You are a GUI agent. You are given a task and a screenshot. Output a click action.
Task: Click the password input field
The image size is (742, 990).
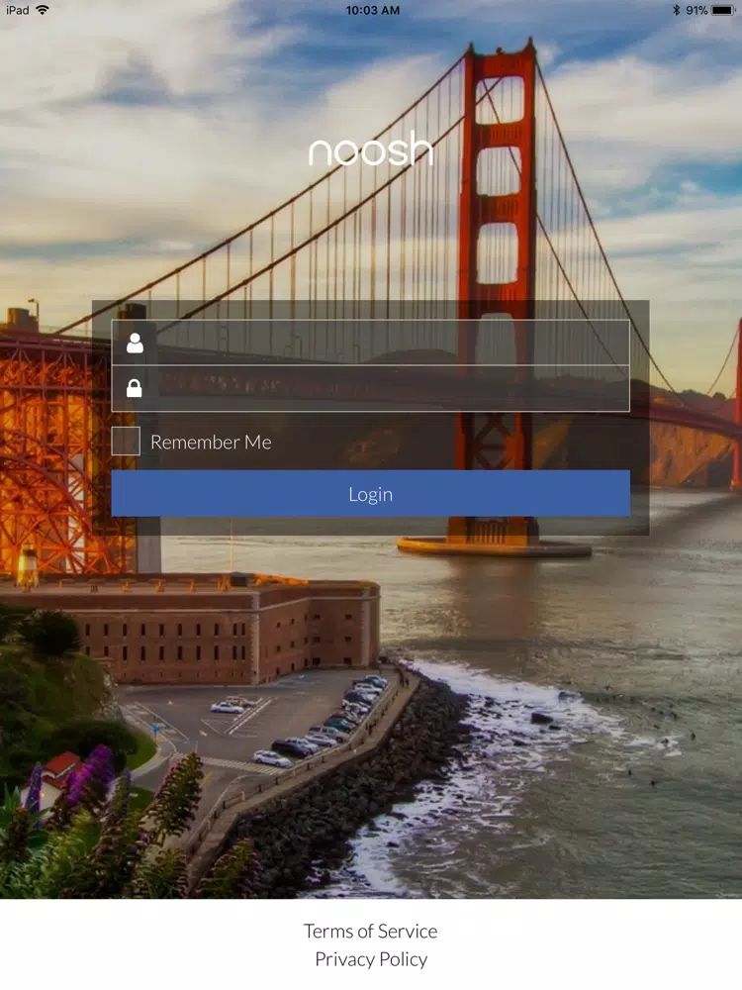(x=370, y=388)
